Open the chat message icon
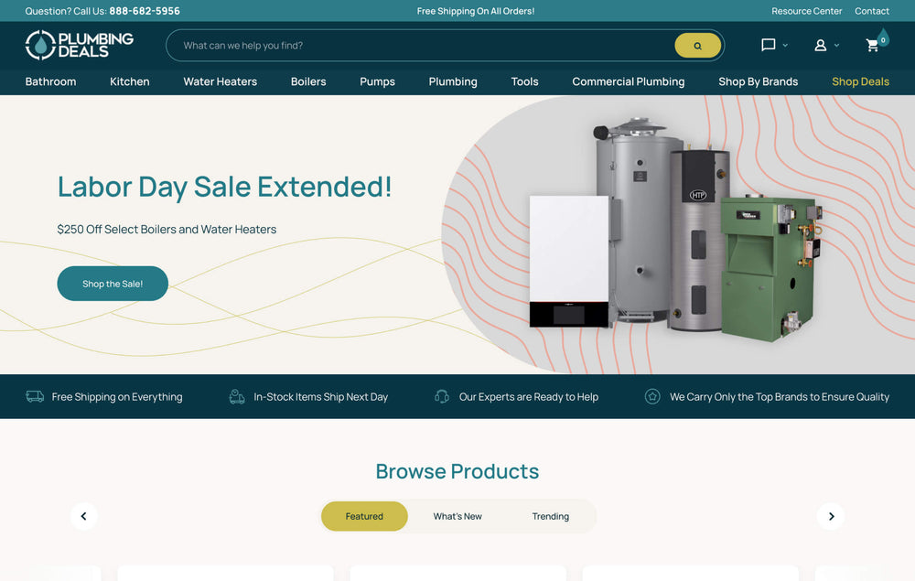The height and width of the screenshot is (581, 915). [x=768, y=45]
